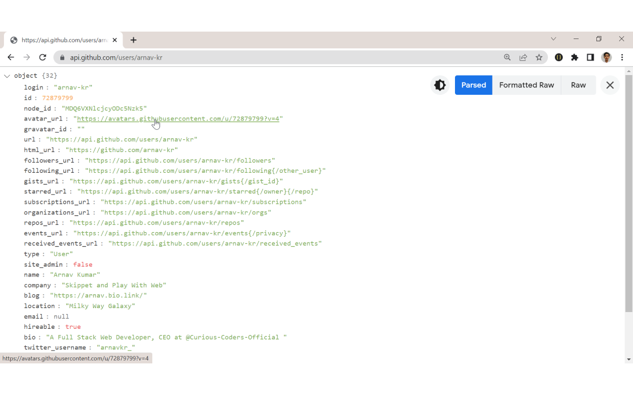This screenshot has height=395, width=633.
Task: Click the events_url value string
Action: click(182, 233)
